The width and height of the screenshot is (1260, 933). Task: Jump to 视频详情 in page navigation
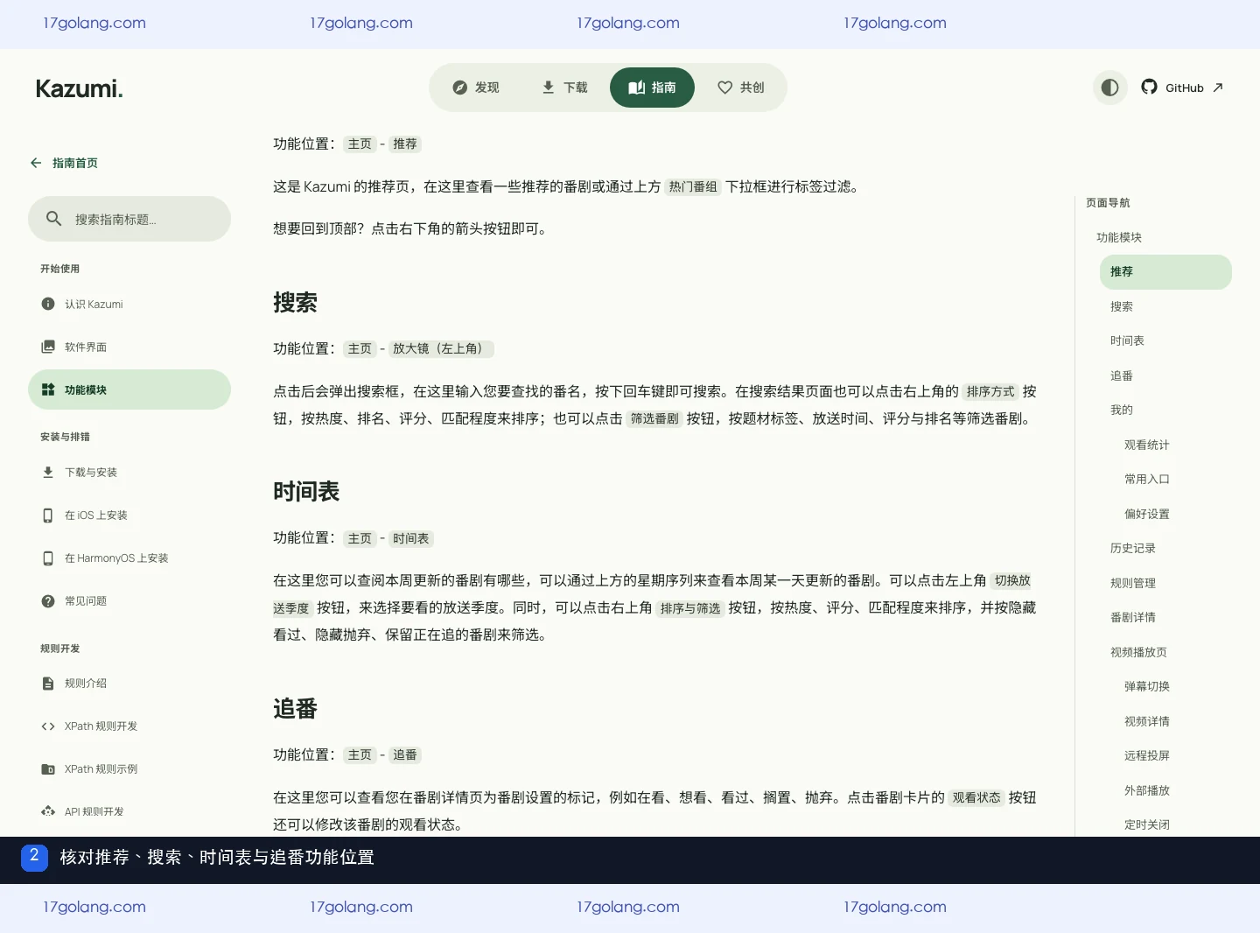coord(1147,721)
